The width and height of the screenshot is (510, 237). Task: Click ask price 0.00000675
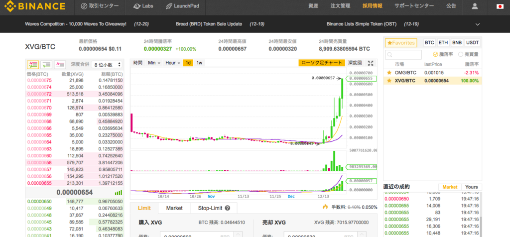40,80
